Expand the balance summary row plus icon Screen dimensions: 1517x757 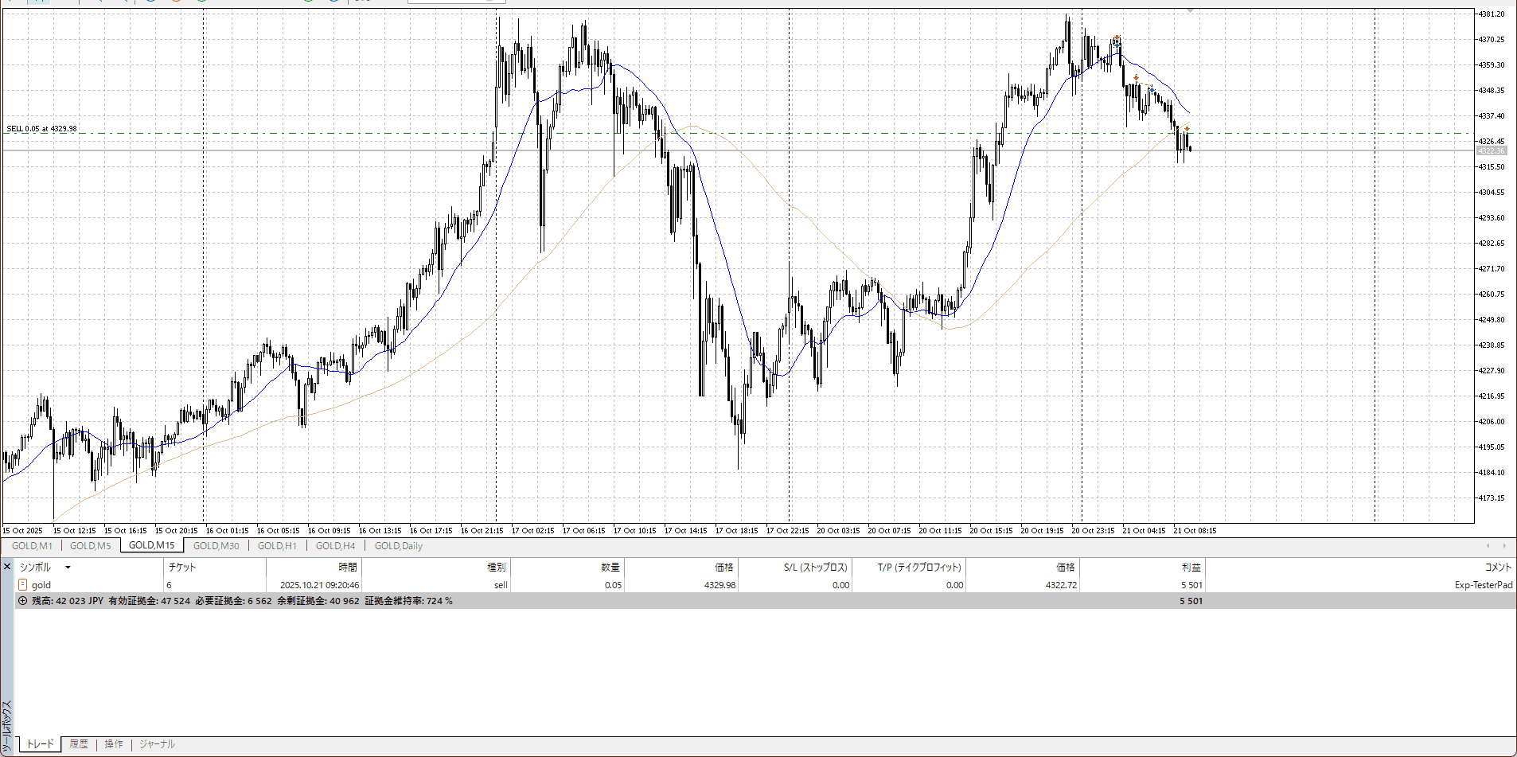[x=22, y=601]
